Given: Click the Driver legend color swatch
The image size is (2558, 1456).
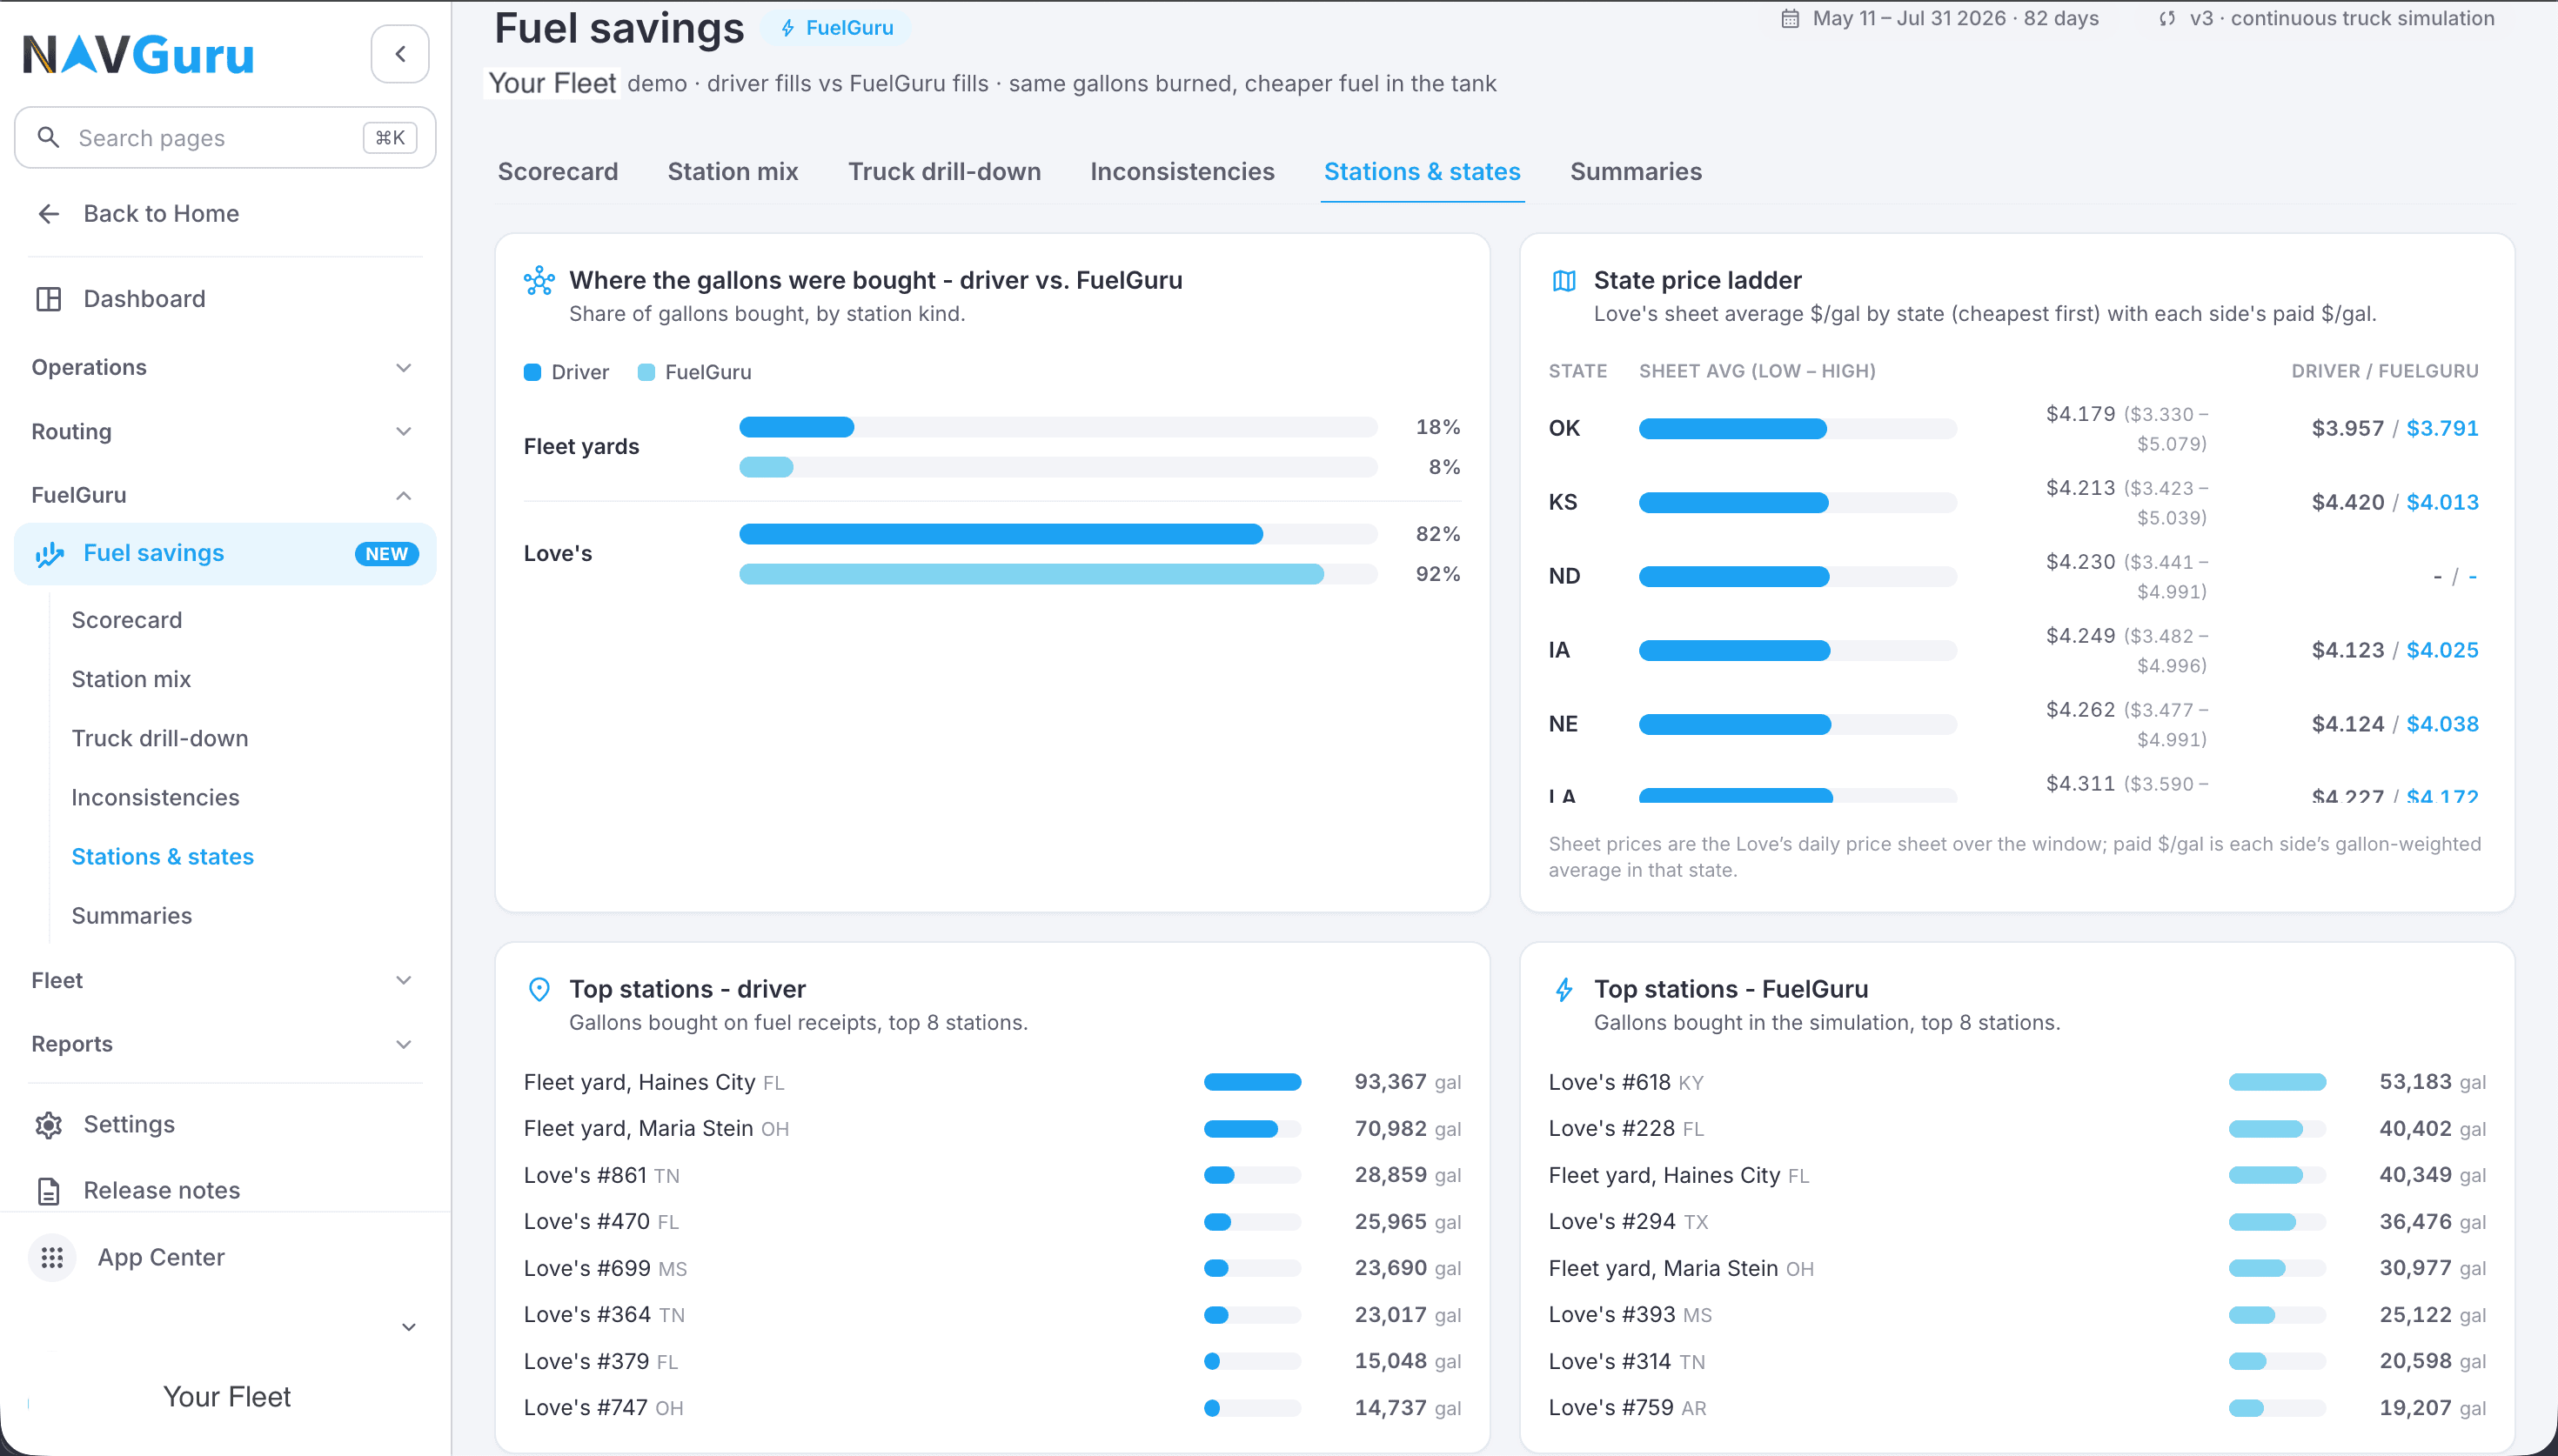Looking at the screenshot, I should [532, 373].
